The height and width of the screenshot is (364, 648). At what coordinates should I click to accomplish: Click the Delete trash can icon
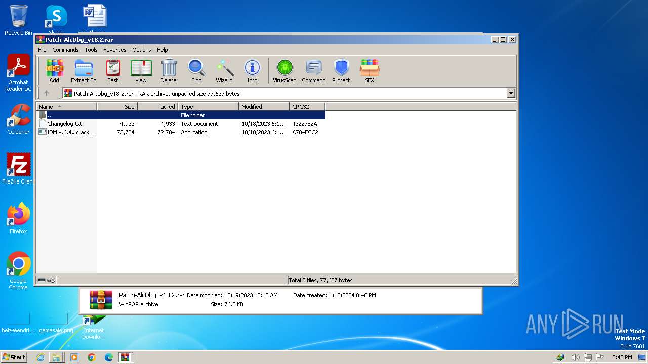[x=169, y=71]
